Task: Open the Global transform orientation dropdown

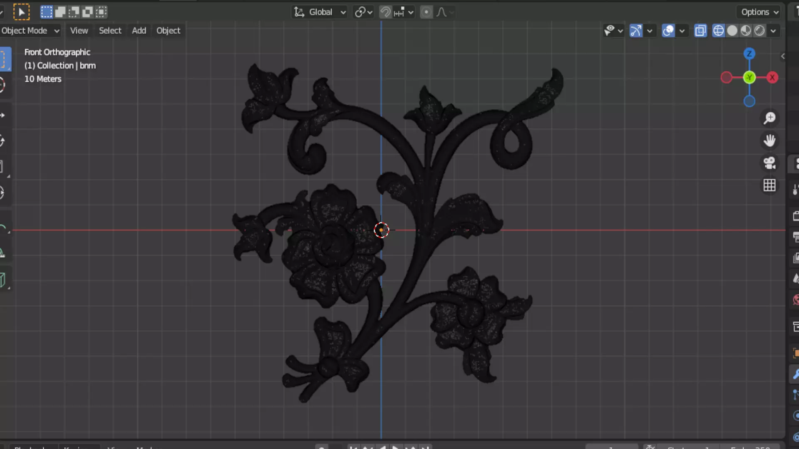Action: tap(320, 12)
